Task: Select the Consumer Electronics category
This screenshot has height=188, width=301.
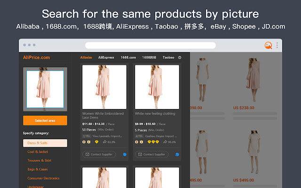Action: pos(43,178)
